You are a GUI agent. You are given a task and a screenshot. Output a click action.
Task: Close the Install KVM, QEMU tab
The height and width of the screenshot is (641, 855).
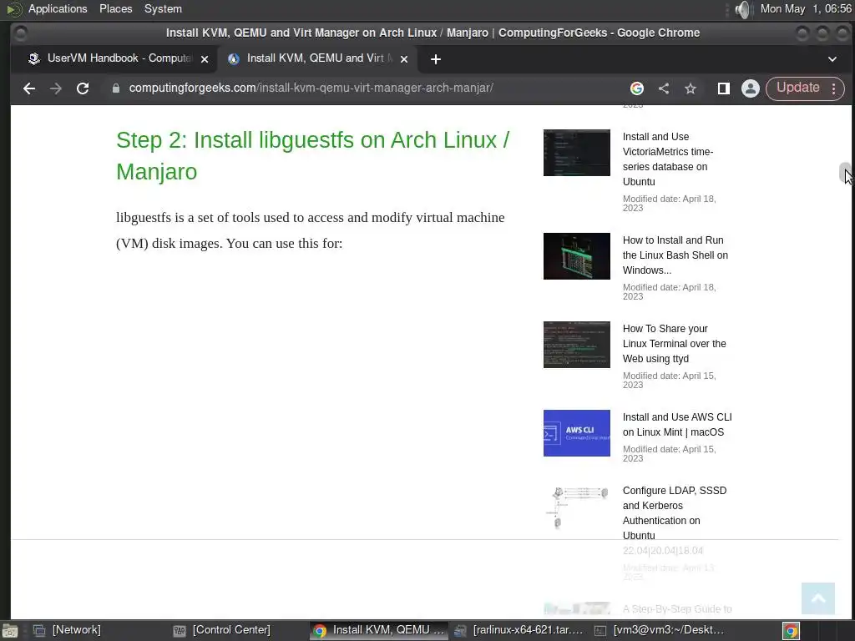(x=404, y=59)
